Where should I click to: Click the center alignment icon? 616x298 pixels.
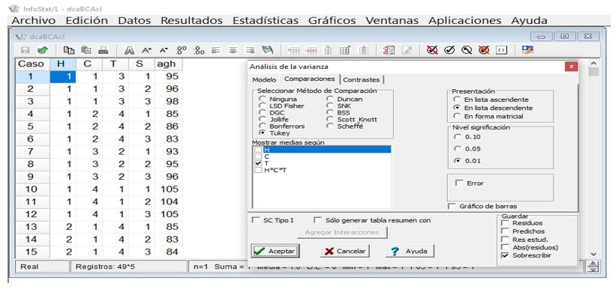tap(232, 50)
